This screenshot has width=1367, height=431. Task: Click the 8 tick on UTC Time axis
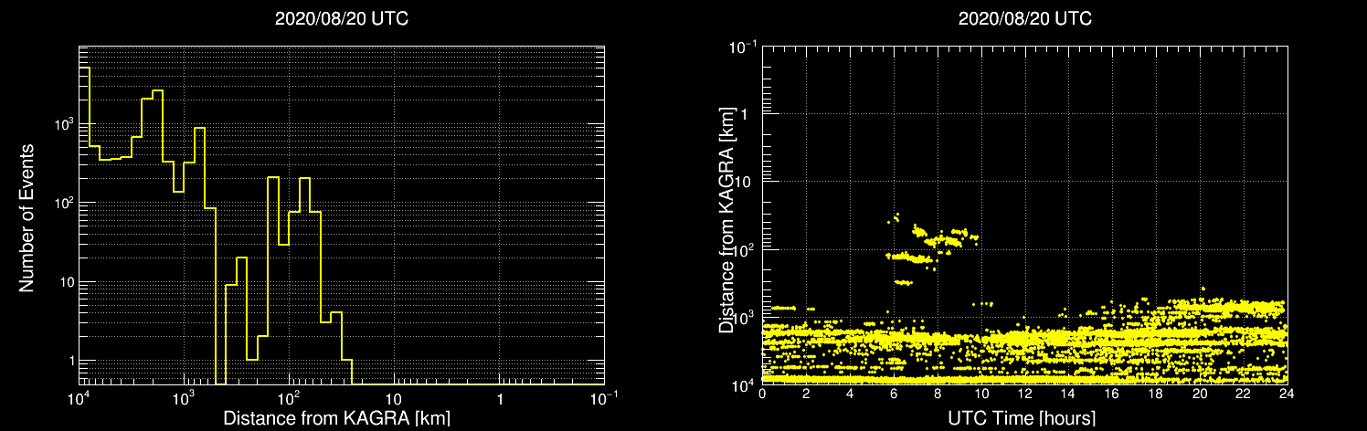(938, 394)
